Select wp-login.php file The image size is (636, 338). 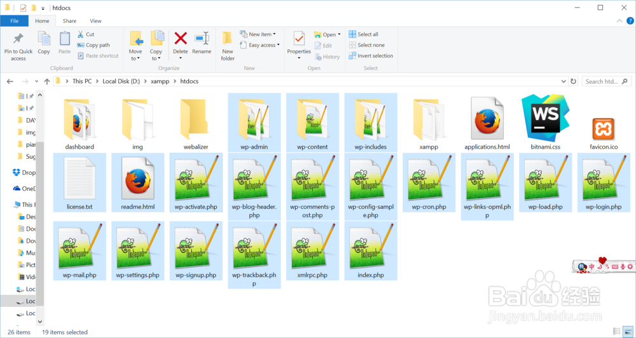pyautogui.click(x=604, y=182)
